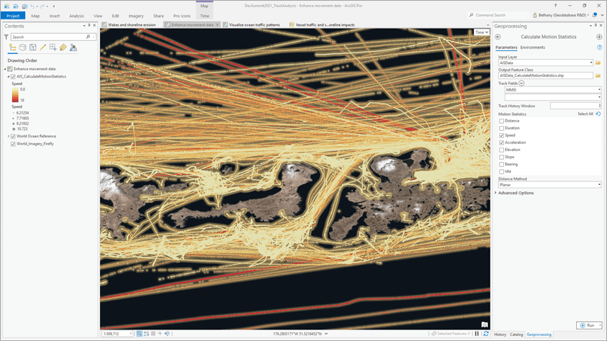The height and width of the screenshot is (341, 607).
Task: Hide the World_Imagery_Firefly layer
Action: (x=13, y=144)
